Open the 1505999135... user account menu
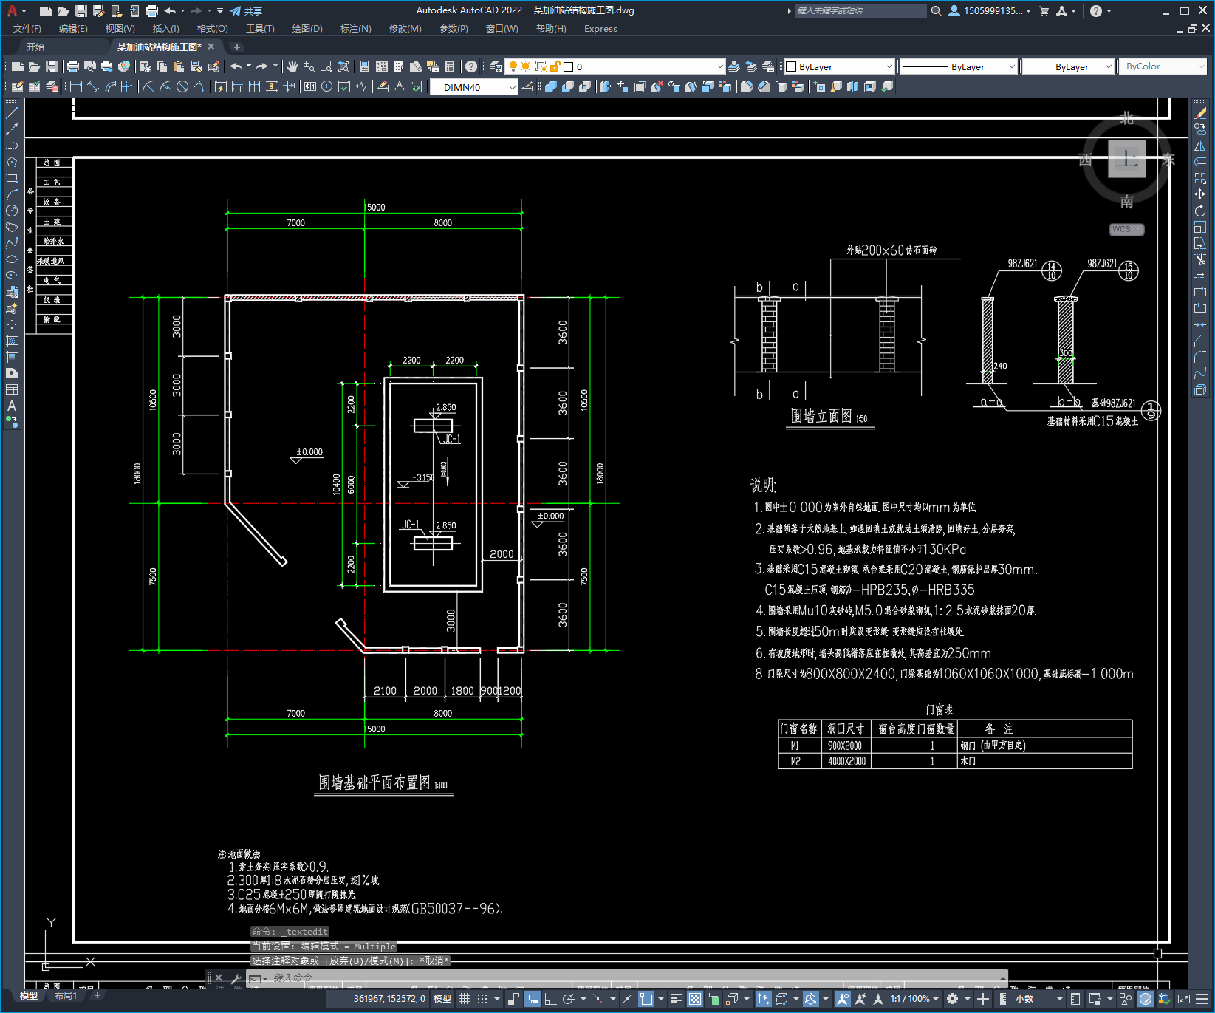The width and height of the screenshot is (1215, 1013). tap(990, 10)
